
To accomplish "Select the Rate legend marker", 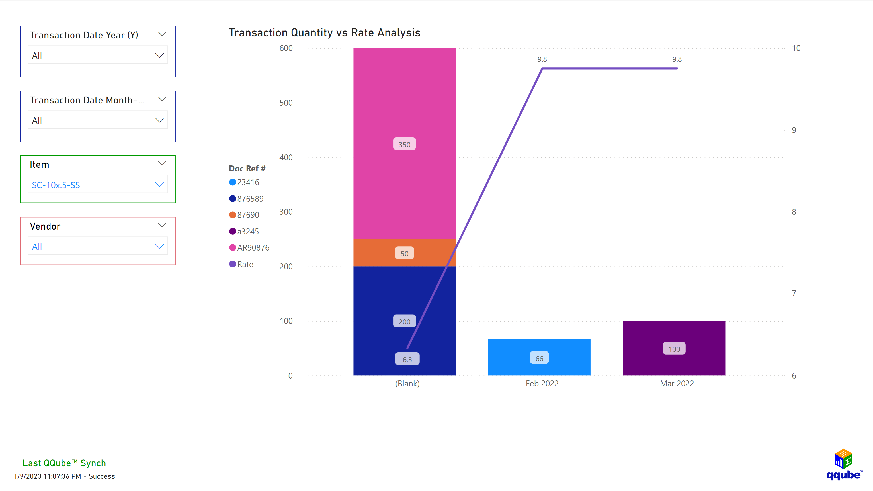I will click(232, 264).
